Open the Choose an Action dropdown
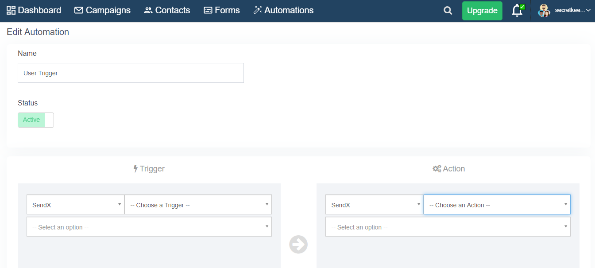The height and width of the screenshot is (268, 595). coord(497,205)
